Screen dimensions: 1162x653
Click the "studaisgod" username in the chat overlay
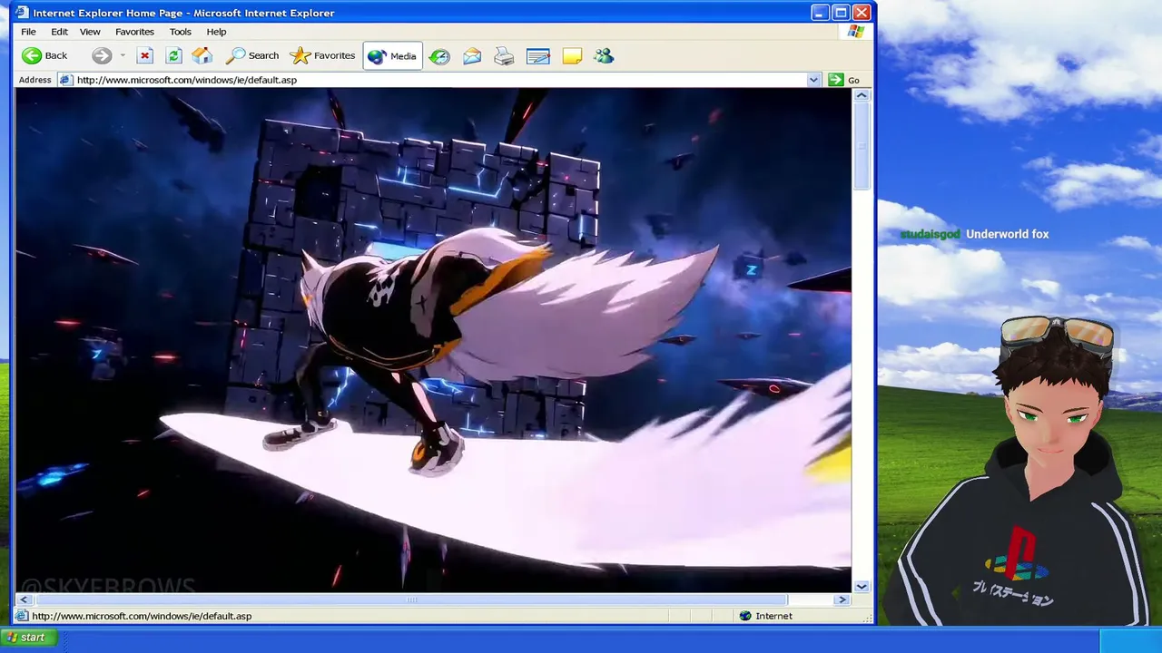930,234
